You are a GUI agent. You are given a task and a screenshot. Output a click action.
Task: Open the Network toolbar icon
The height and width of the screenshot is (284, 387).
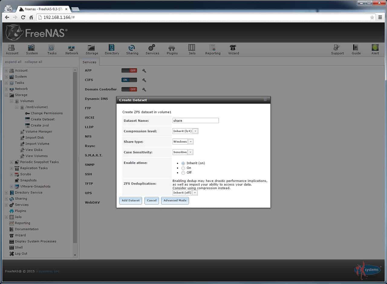coord(72,50)
